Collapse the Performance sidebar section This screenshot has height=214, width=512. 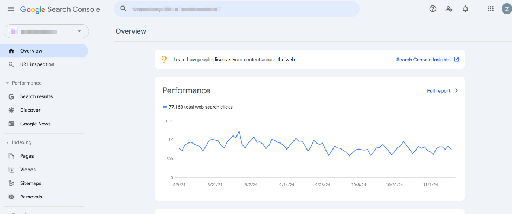coord(7,83)
